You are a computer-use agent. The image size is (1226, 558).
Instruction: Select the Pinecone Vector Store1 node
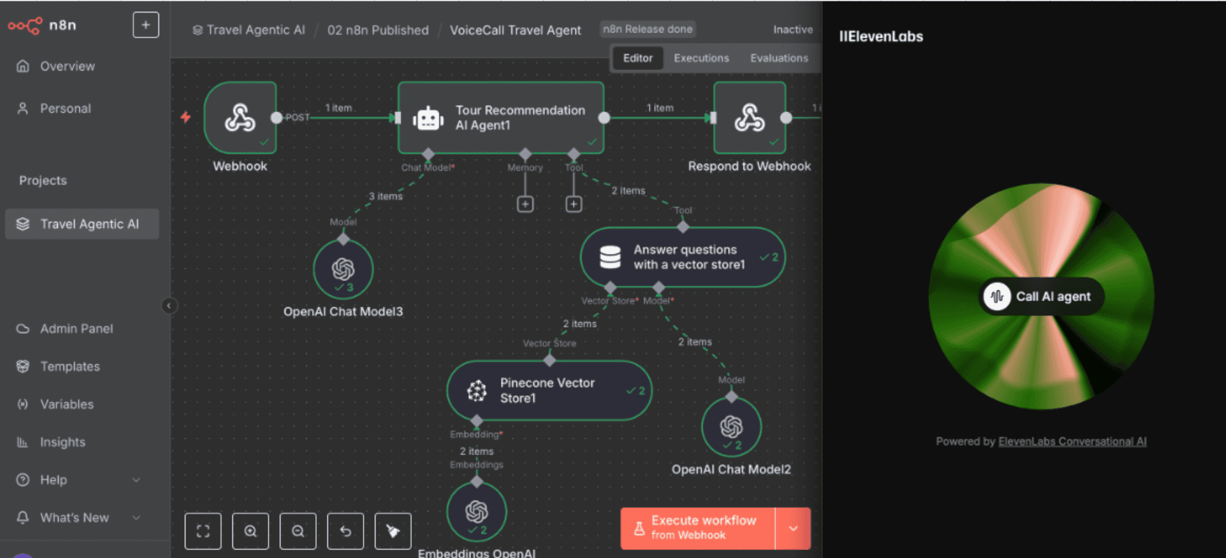tap(549, 390)
